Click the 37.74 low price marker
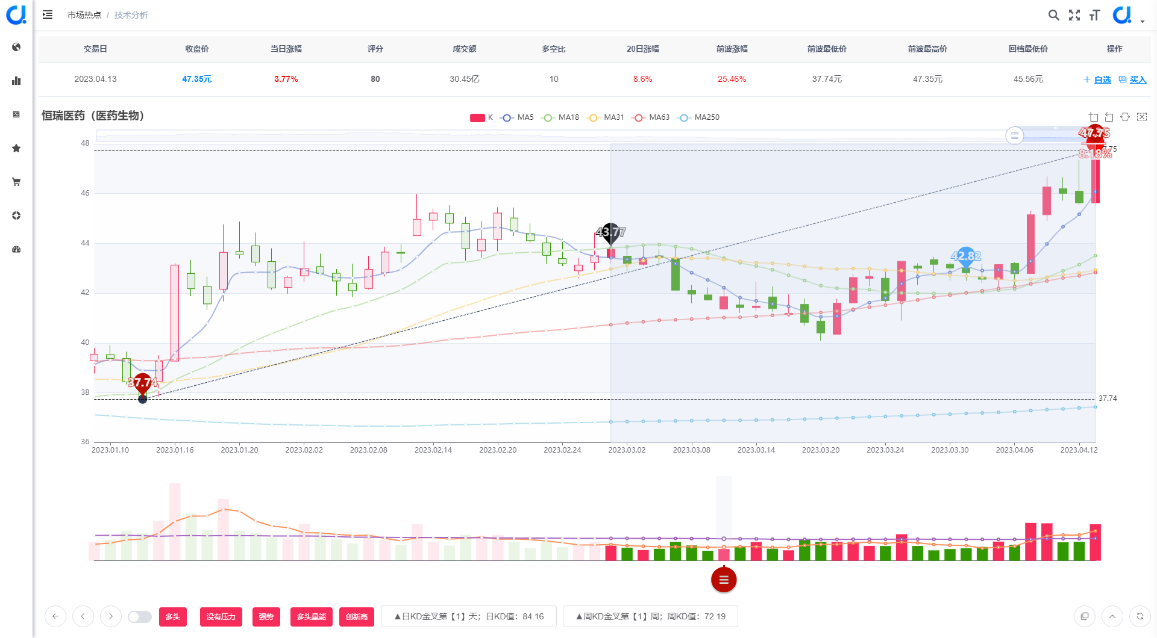Screen dimensions: 1157x638 [143, 383]
